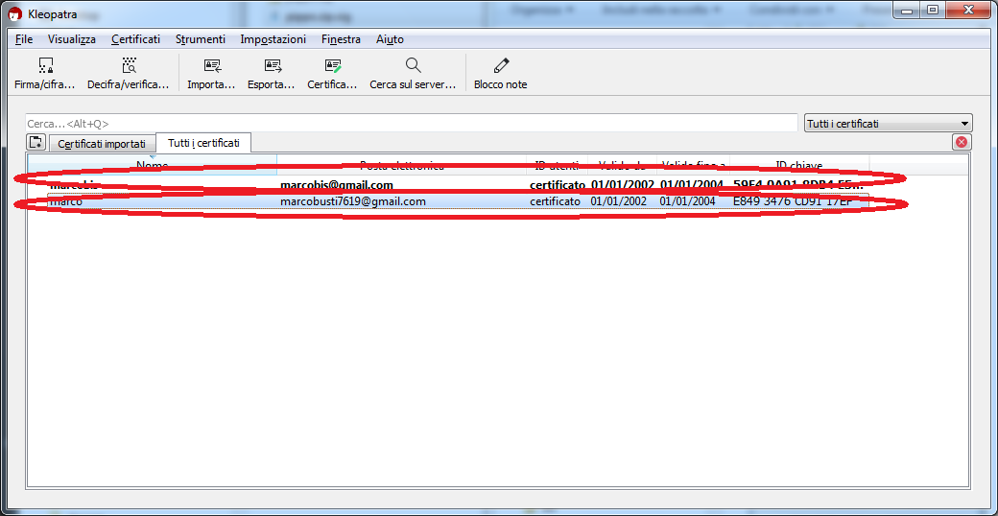Click the Esporta certificate icon

tap(272, 73)
